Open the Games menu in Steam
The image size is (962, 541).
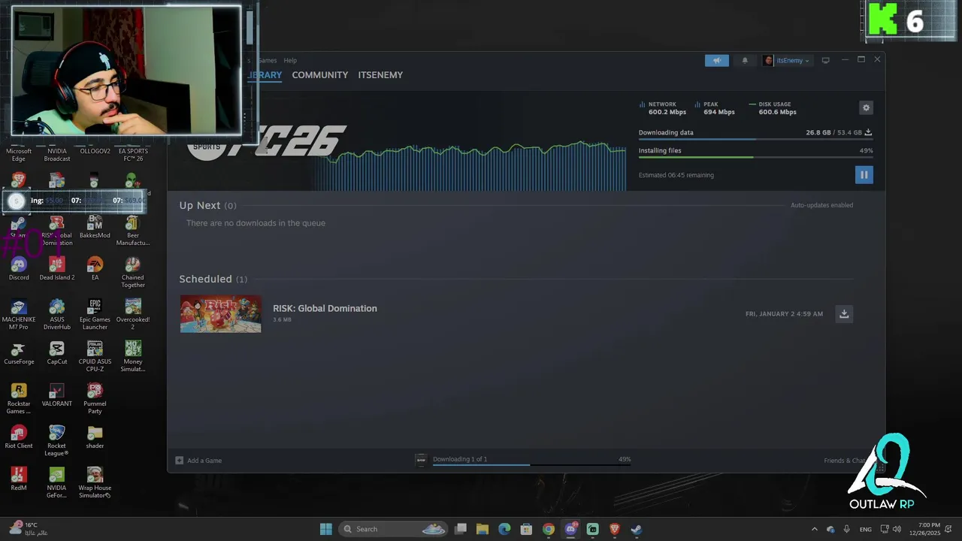point(268,61)
